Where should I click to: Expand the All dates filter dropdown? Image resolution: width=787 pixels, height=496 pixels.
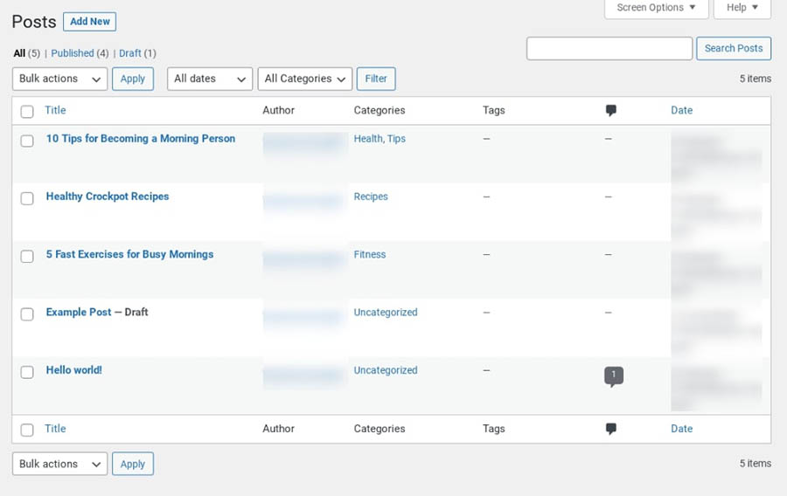tap(209, 79)
